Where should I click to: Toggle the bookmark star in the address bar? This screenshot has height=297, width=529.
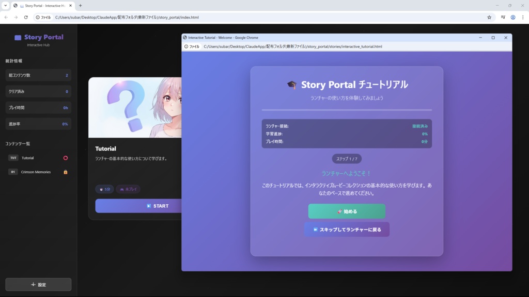coord(489,17)
